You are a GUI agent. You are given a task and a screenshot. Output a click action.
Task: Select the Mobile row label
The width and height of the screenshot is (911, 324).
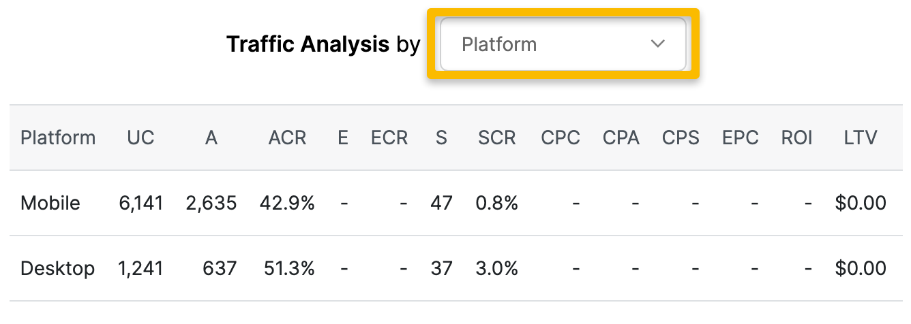[x=50, y=203]
